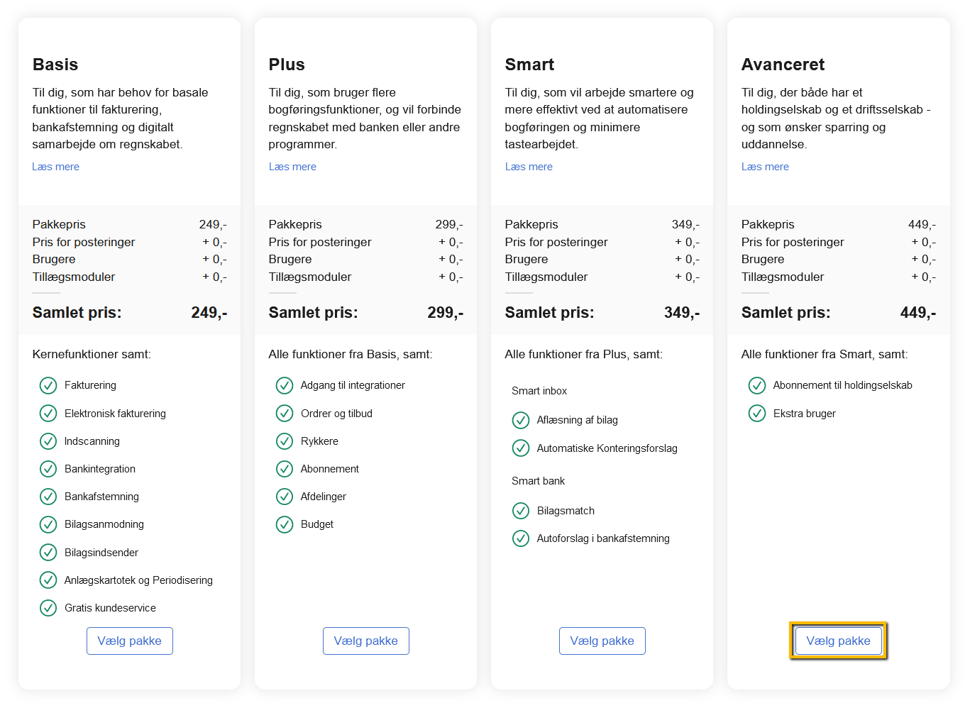Choose the highlighted Vælg pakke for Avanceret

(837, 641)
